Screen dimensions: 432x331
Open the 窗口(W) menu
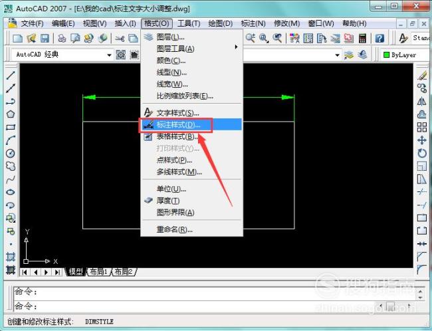tap(321, 24)
